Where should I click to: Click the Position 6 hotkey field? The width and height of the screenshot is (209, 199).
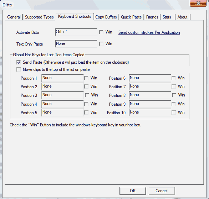coord(150,78)
